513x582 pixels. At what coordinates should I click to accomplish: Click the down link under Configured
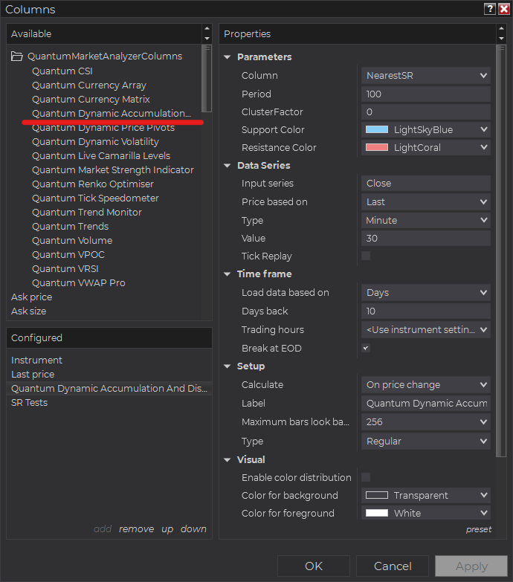click(193, 528)
